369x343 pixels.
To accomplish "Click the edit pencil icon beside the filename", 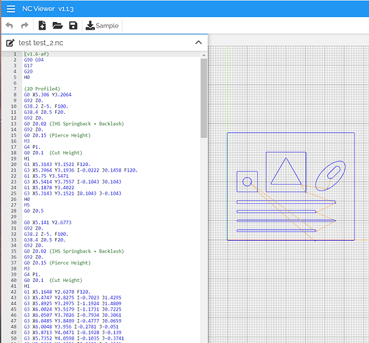I will click(x=10, y=43).
